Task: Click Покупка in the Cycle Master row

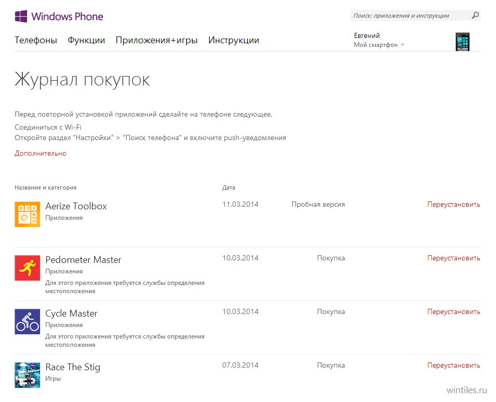Action: point(331,312)
